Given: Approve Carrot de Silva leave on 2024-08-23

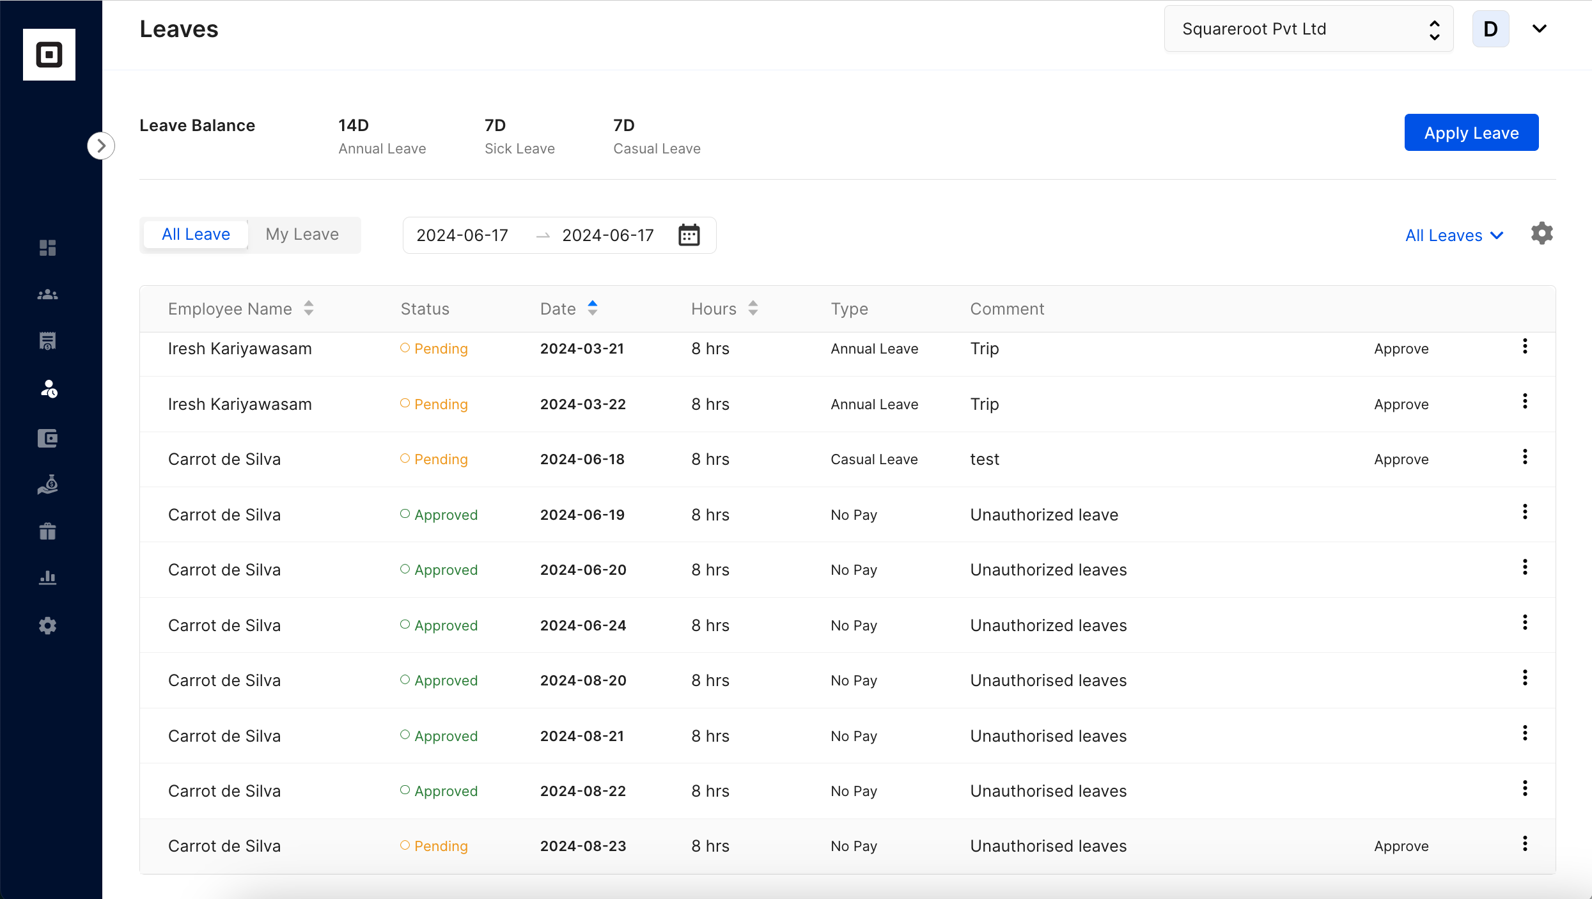Looking at the screenshot, I should point(1401,846).
